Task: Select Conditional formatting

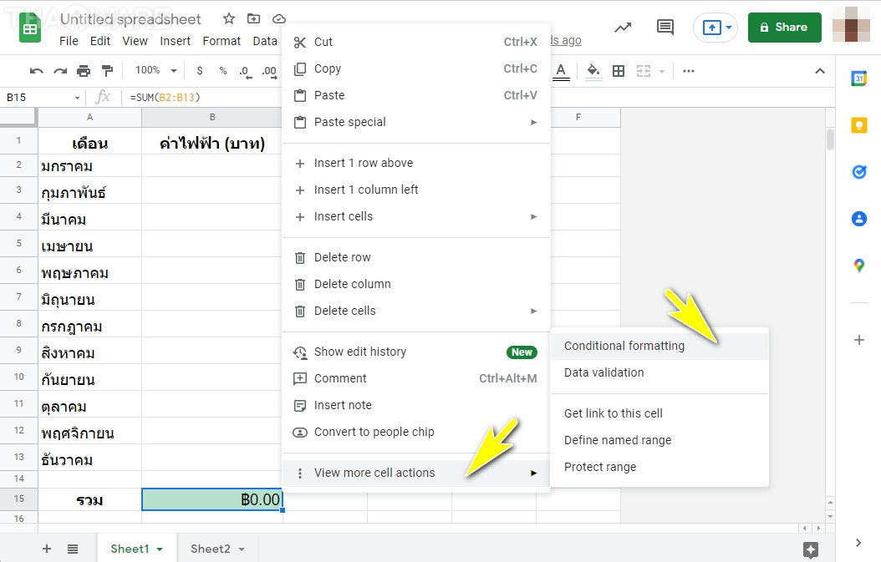Action: click(659, 346)
